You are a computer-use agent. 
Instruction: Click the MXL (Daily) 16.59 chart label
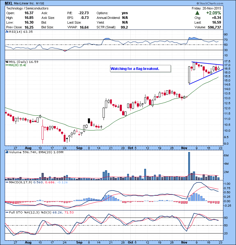(24, 62)
